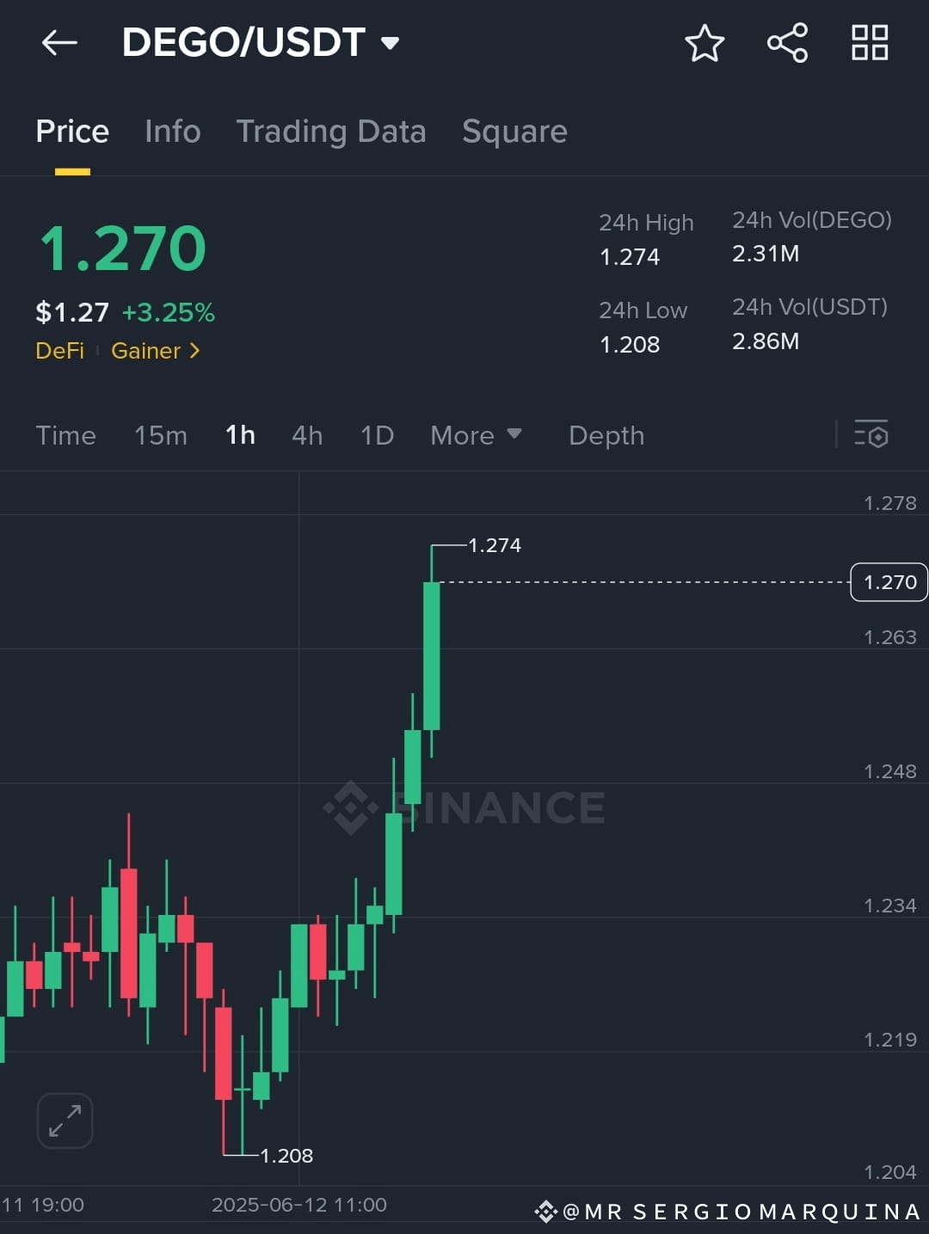
Task: Expand chart with fullscreen icon bottom left
Action: (x=65, y=1120)
